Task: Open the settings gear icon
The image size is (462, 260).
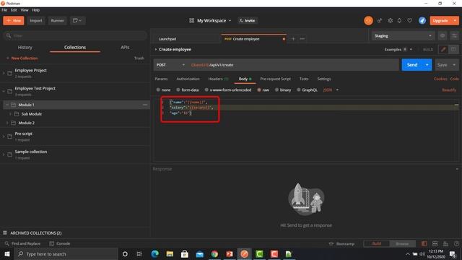Action: click(390, 21)
